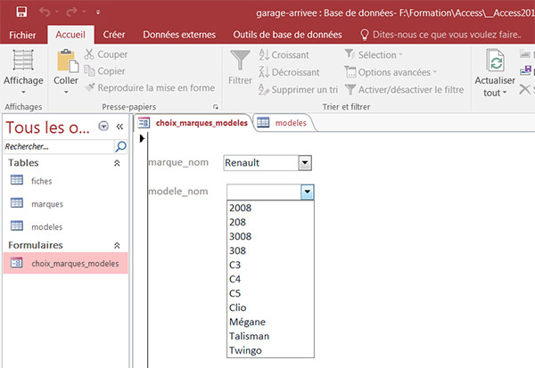Click Reproduire la mise en forme
The width and height of the screenshot is (535, 368).
(150, 87)
